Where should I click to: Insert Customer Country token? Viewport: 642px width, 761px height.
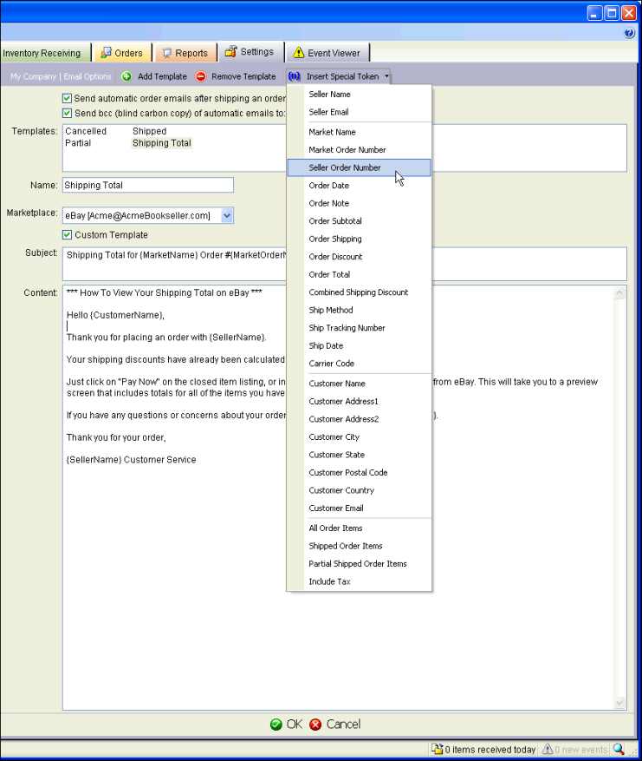[x=359, y=490]
